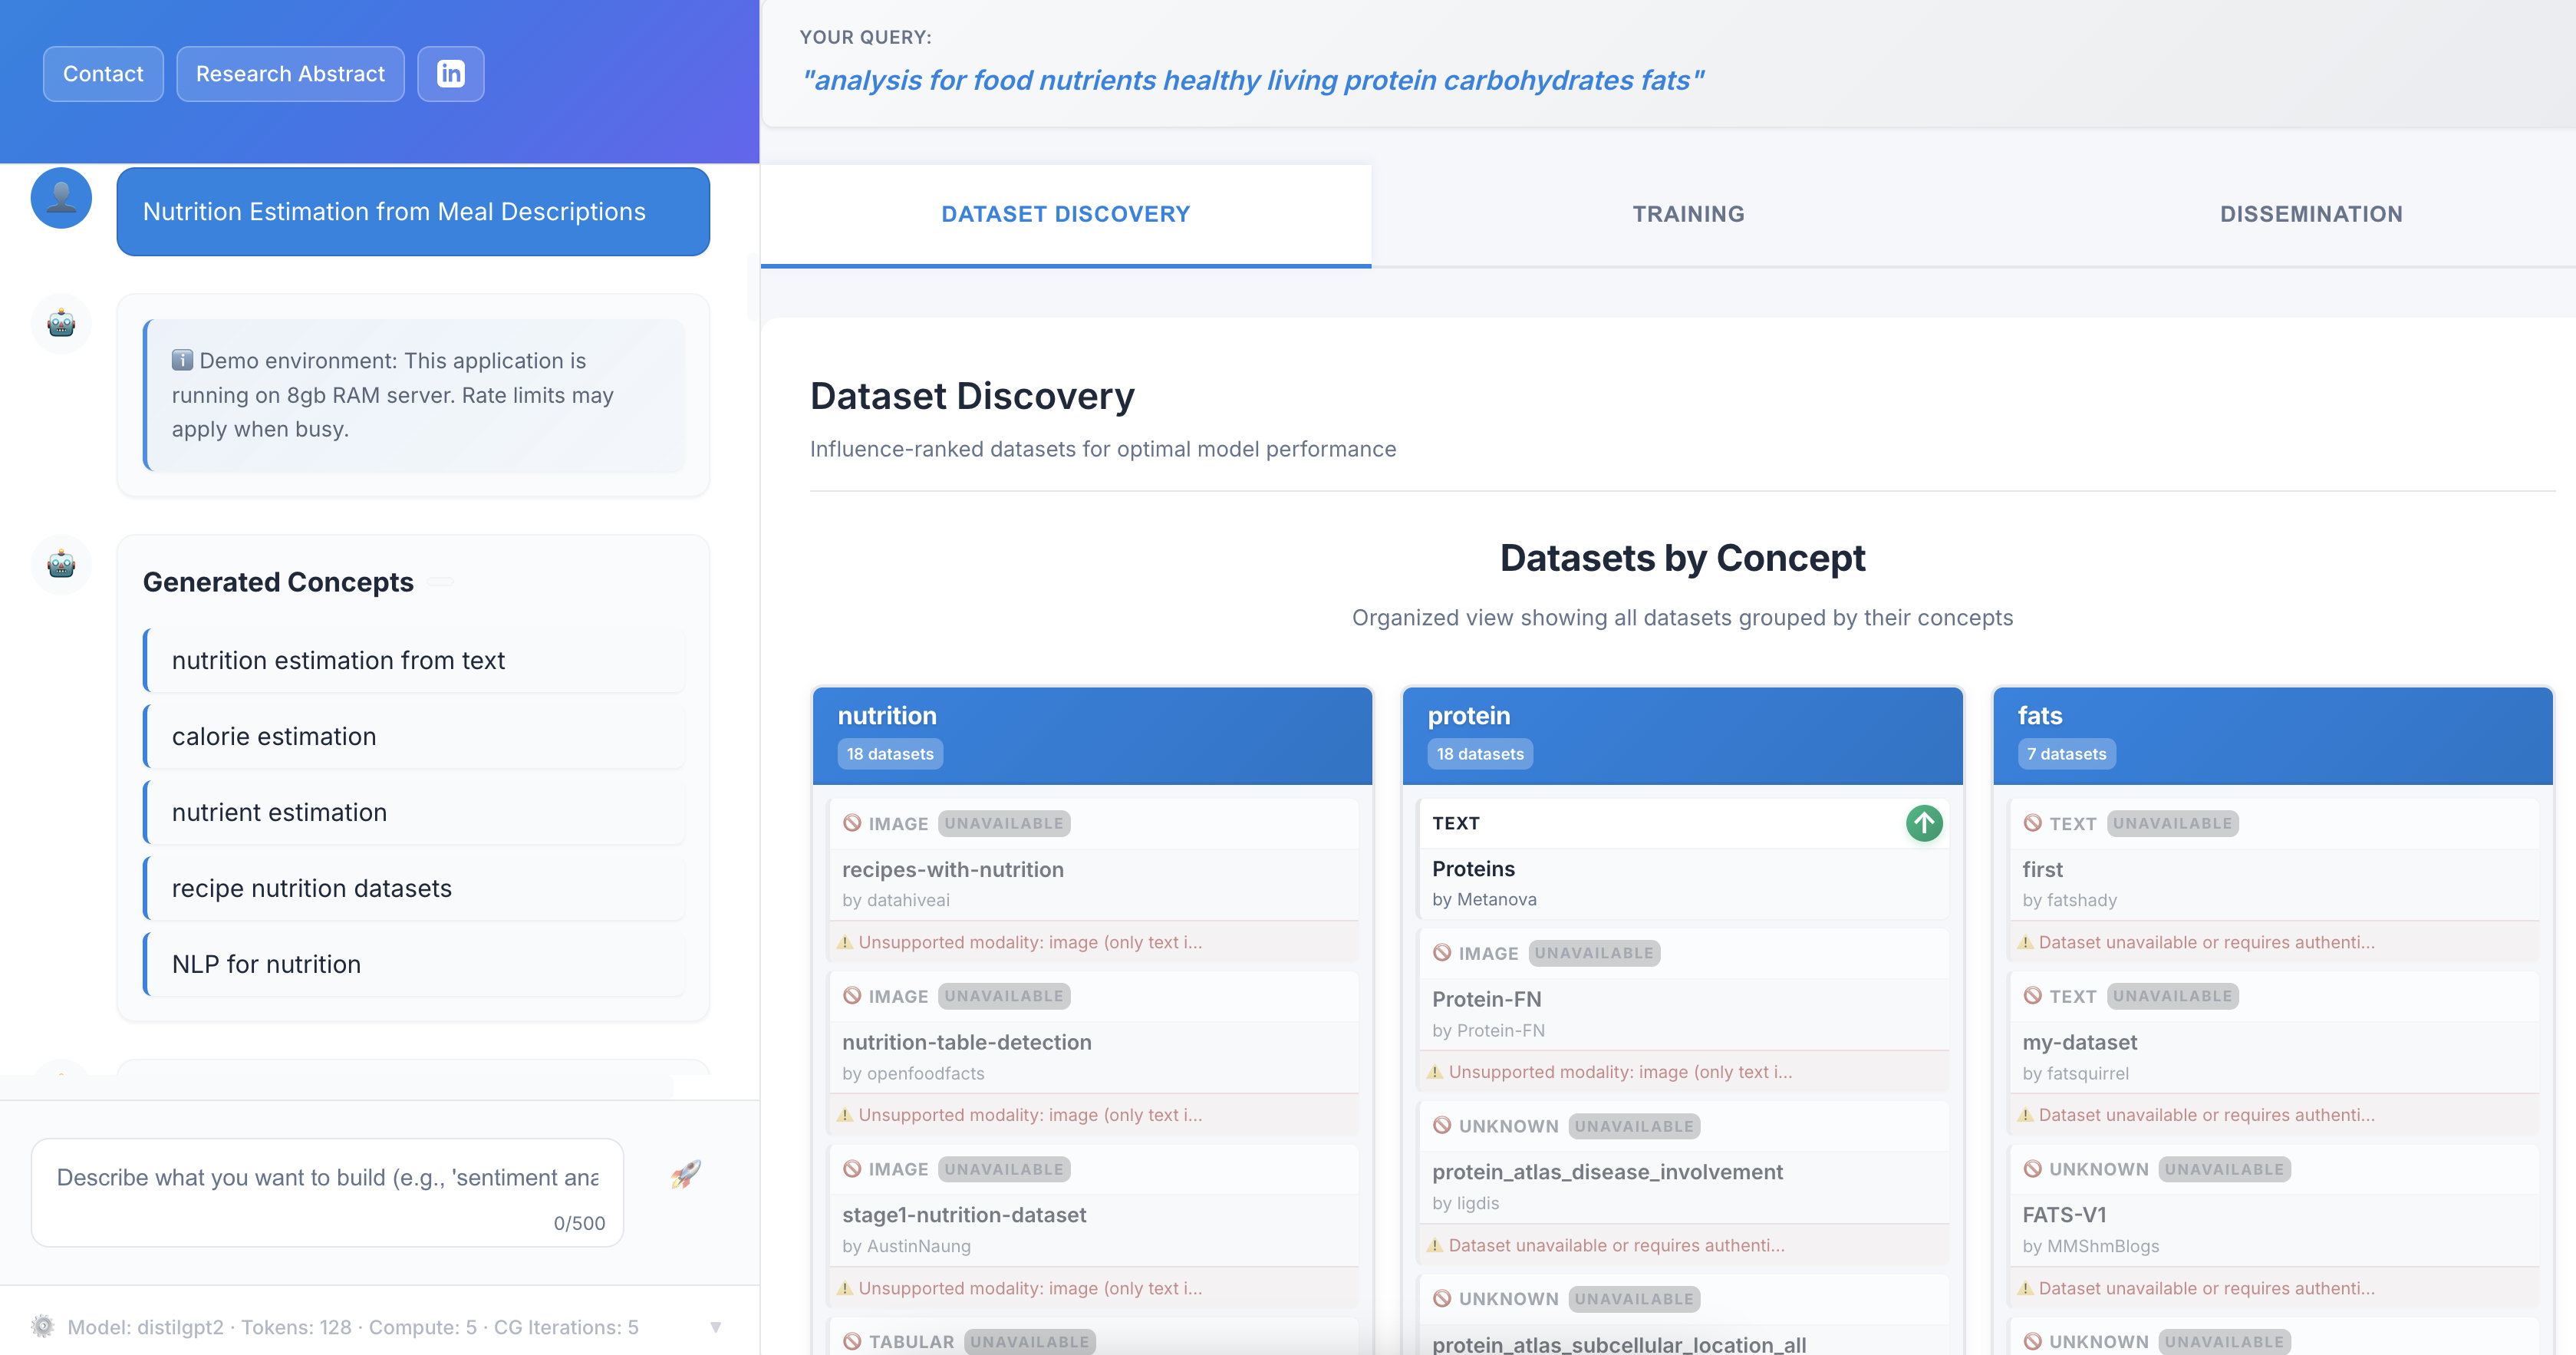Click warning icon under my-dataset by fatsquirrel
Viewport: 2576px width, 1355px height.
click(2025, 1115)
